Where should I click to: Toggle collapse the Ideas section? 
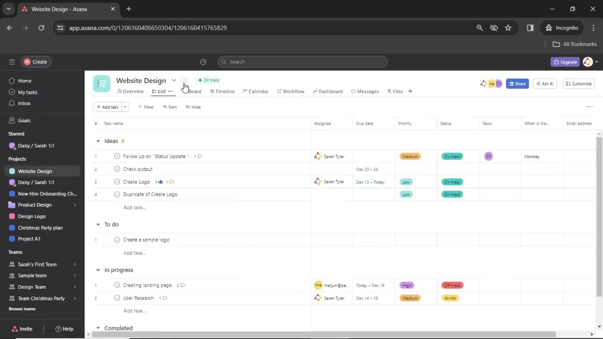point(98,141)
